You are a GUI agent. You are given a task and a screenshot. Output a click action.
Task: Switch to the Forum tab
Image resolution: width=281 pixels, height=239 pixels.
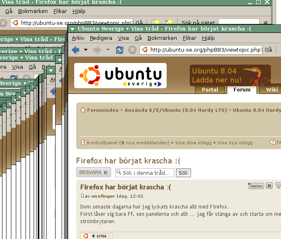242,90
